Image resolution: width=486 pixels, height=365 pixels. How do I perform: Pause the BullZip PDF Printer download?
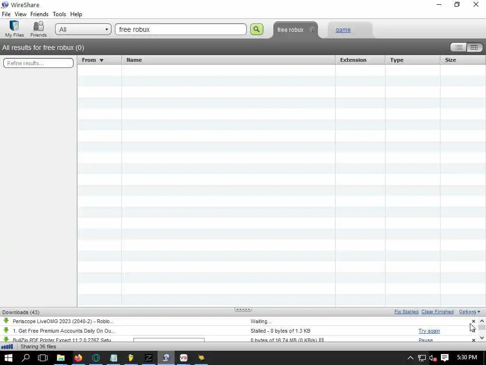(426, 340)
